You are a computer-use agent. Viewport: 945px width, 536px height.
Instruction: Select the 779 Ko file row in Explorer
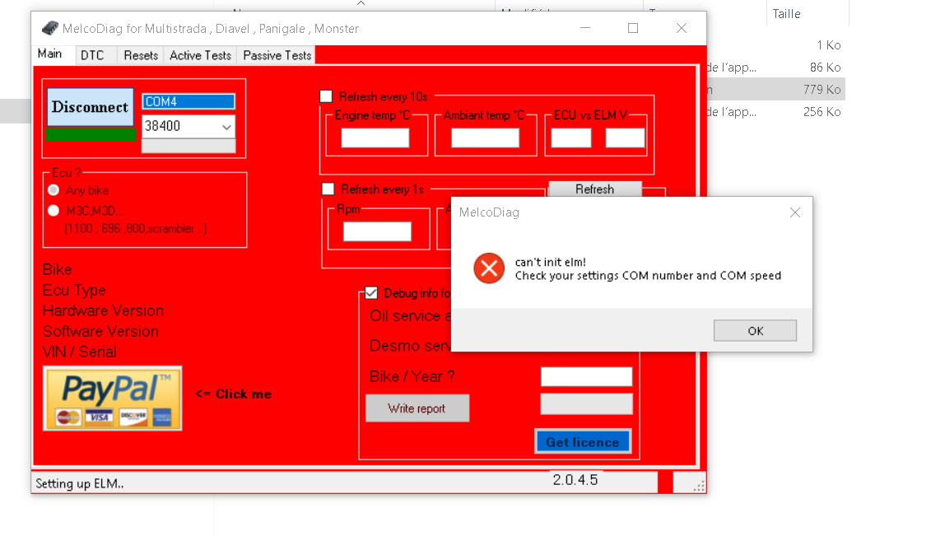[x=775, y=89]
